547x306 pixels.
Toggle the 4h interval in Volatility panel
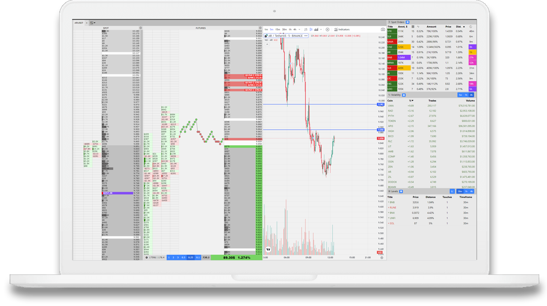click(471, 95)
